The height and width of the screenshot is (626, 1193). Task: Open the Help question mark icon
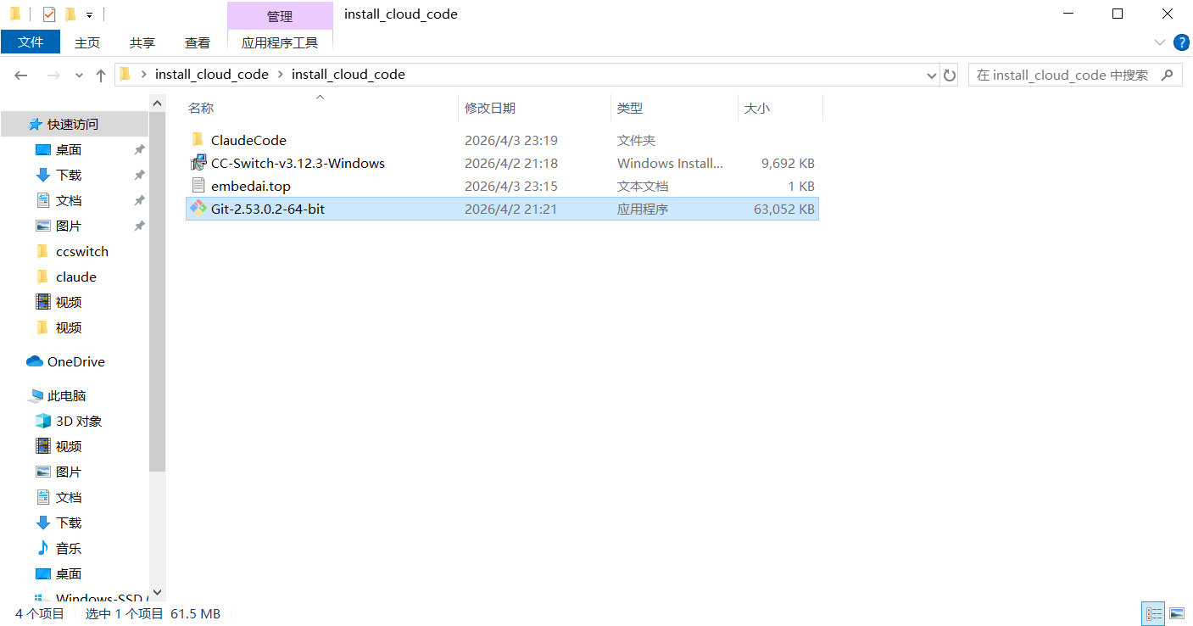[1180, 42]
